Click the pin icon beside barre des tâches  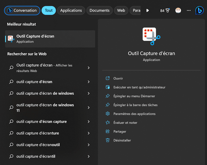click(x=108, y=105)
